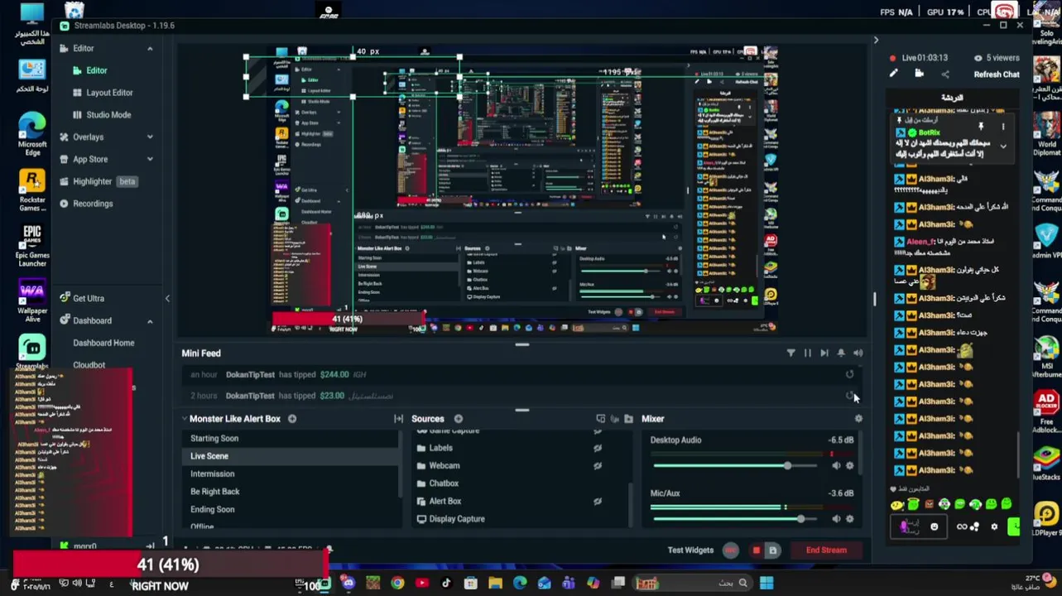Mute Desktop Audio
1062x596 pixels.
click(x=836, y=466)
